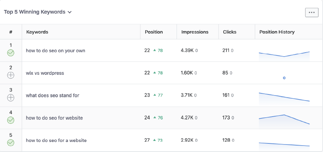Open keyword 'wix vs wordpress'
The height and width of the screenshot is (152, 323).
(x=45, y=73)
